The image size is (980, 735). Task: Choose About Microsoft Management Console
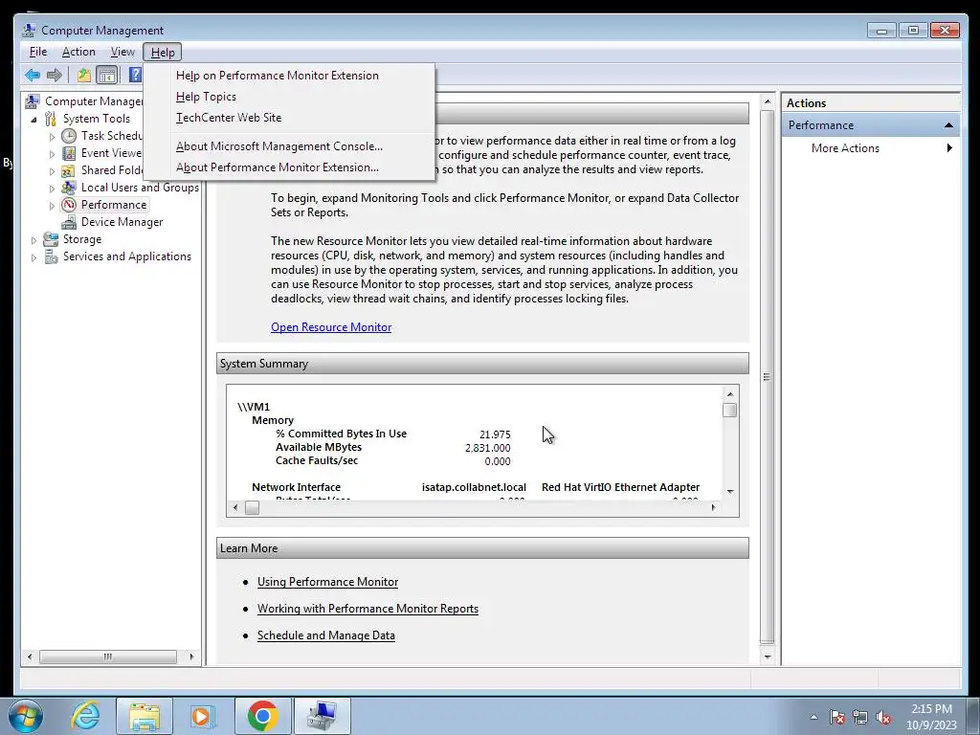[279, 146]
